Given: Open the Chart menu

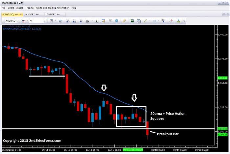Looking at the screenshot, I should tap(11, 8).
